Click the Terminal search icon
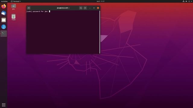 81,8
